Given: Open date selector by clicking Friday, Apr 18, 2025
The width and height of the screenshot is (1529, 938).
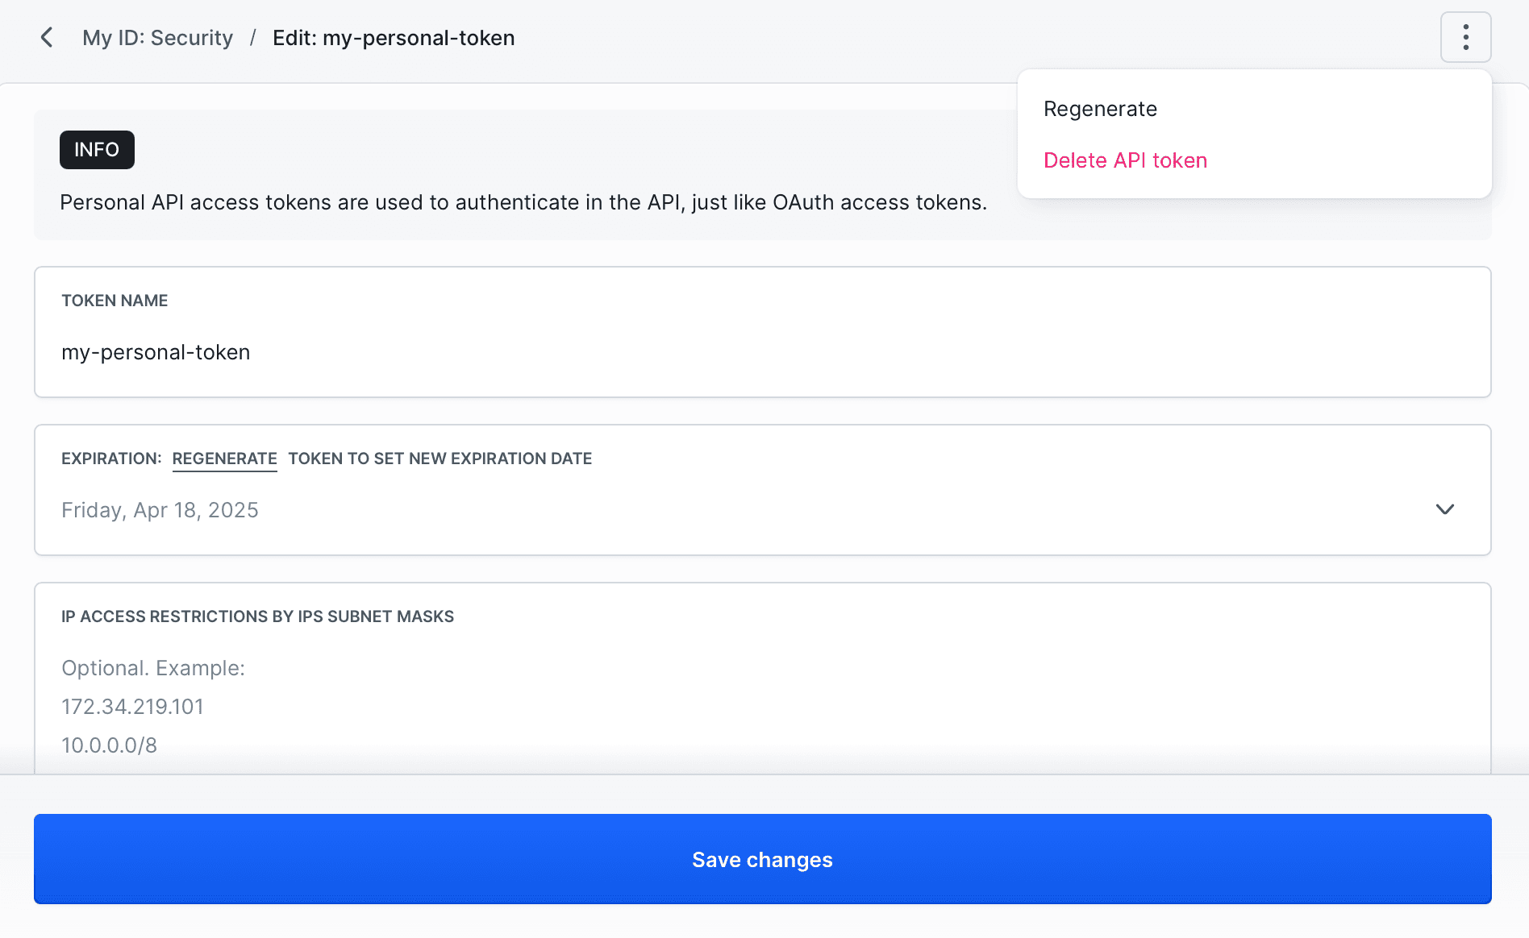Looking at the screenshot, I should coord(160,509).
